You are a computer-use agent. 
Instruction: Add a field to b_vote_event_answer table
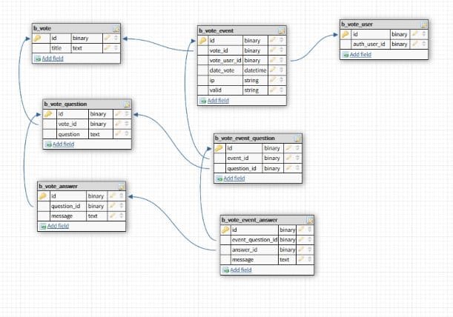(x=240, y=270)
